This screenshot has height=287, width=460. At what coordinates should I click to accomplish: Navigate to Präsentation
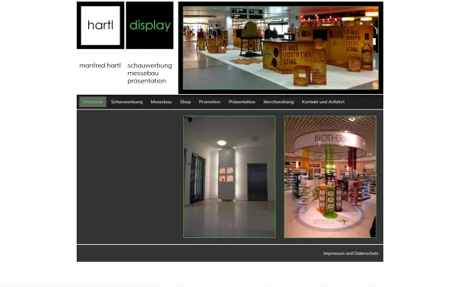(x=242, y=102)
